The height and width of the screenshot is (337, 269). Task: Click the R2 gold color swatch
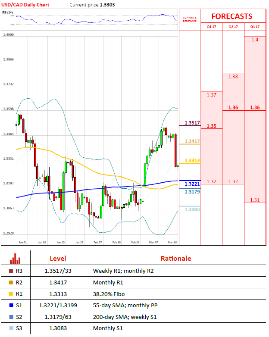click(11, 282)
